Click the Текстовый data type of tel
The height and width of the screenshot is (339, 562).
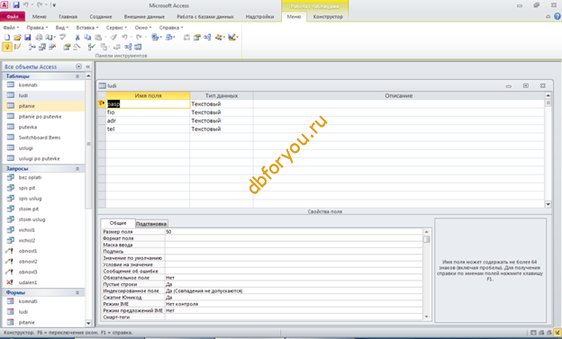(x=222, y=129)
